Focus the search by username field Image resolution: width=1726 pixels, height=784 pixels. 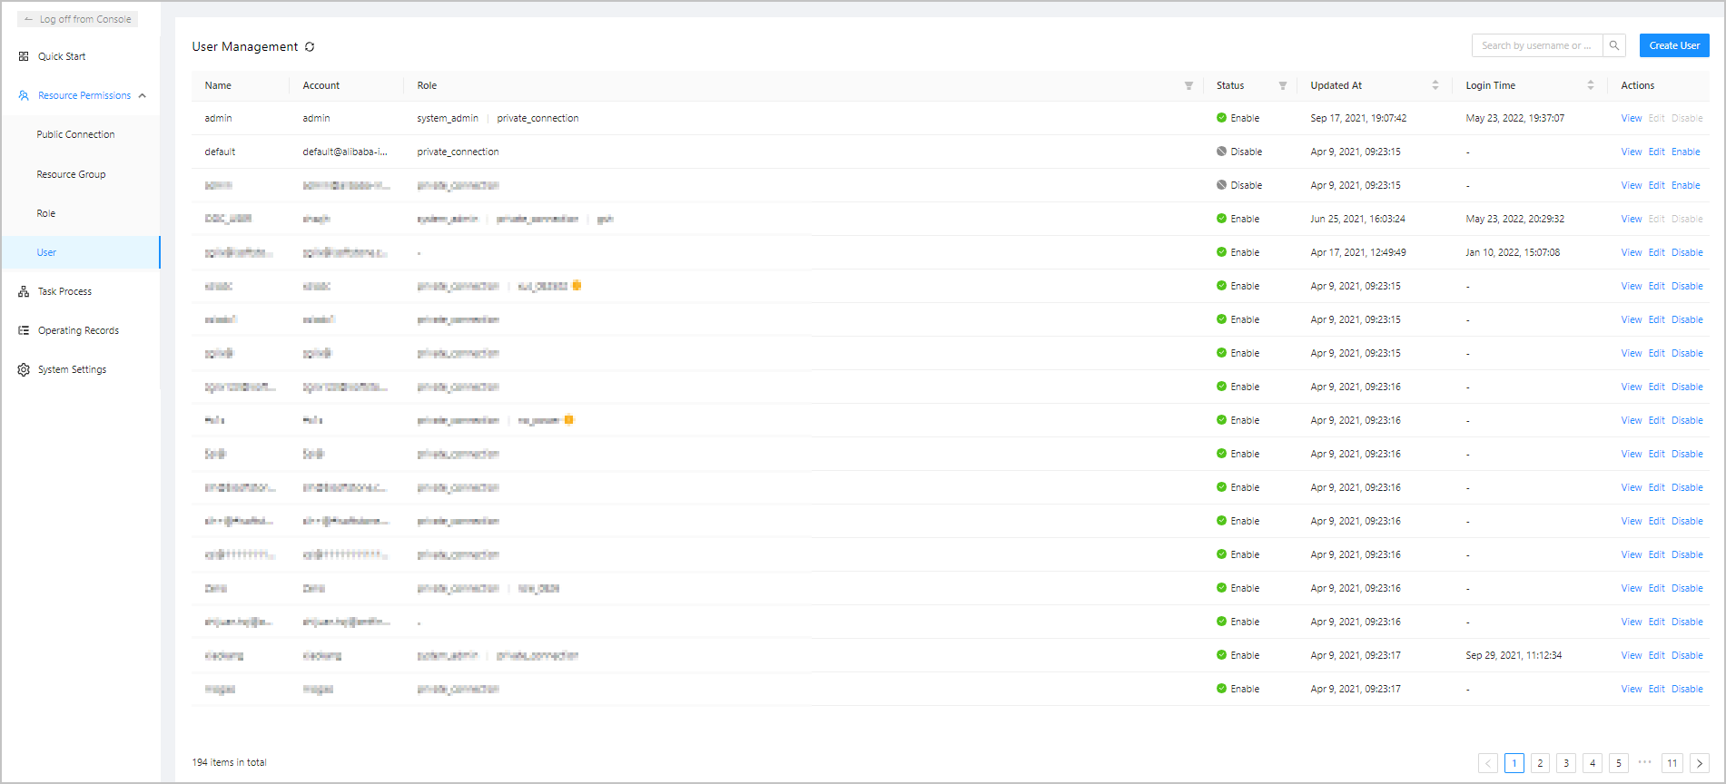(x=1537, y=45)
